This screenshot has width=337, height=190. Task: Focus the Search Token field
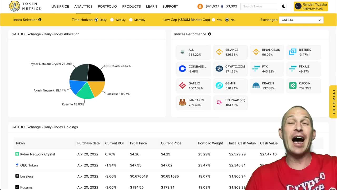(x=259, y=6)
